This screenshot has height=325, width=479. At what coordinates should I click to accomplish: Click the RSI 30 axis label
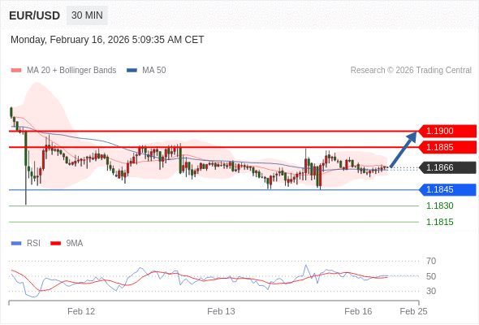click(431, 291)
